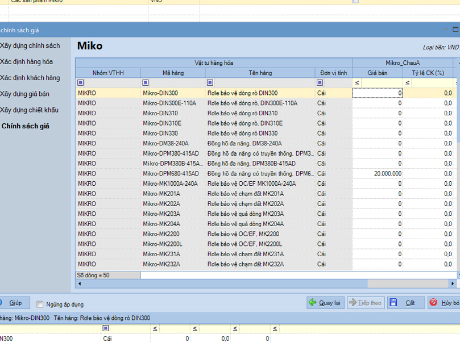Screen dimensions: 460x342
Task: Select the Chính sách giá step
Action: (x=25, y=126)
